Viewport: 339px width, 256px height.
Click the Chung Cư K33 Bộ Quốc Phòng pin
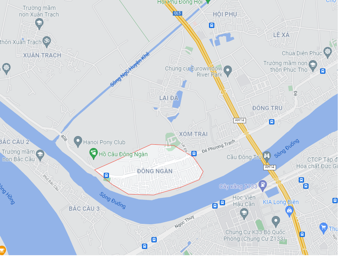276,221
